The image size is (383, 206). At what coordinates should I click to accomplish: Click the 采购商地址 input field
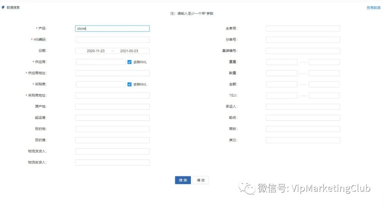click(112, 95)
